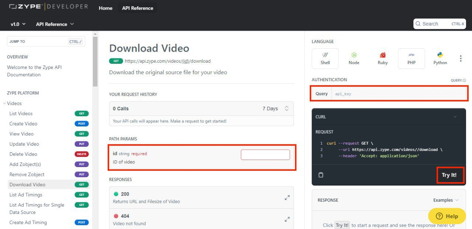This screenshot has width=472, height=229.
Task: Click the JUMP TO search box
Action: click(46, 41)
